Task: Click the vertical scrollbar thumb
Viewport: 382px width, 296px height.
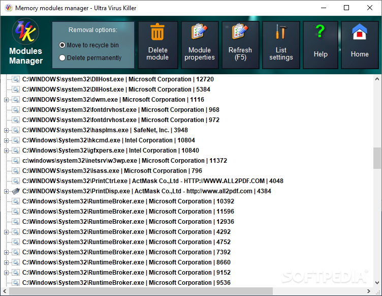Action: click(377, 158)
